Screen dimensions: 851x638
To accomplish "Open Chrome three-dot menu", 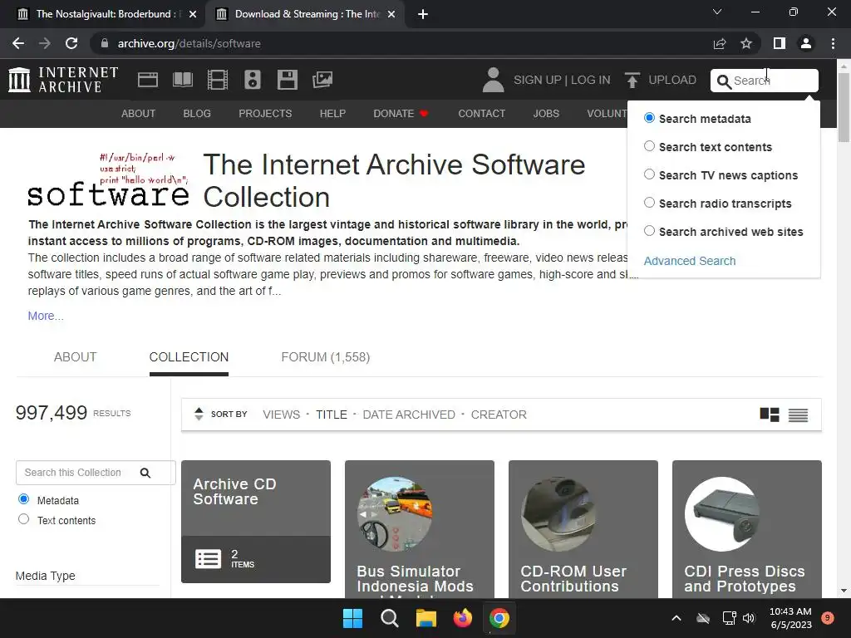I will [x=833, y=43].
